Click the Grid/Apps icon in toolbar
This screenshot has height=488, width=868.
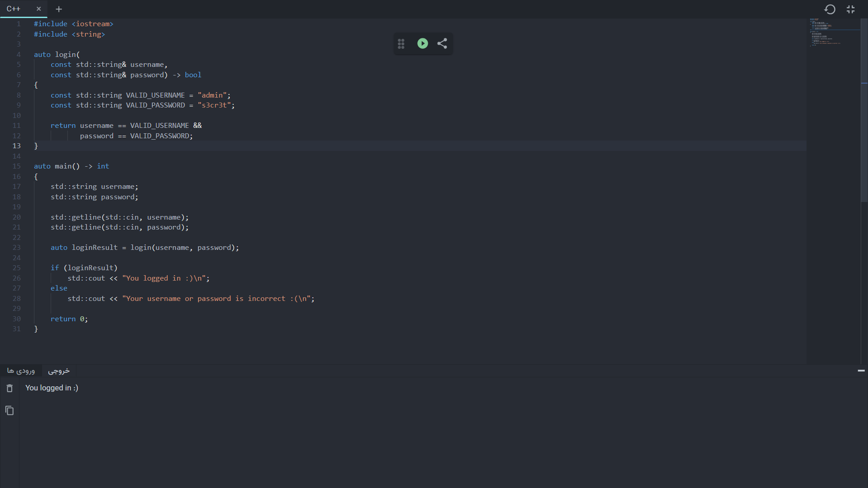click(x=401, y=43)
